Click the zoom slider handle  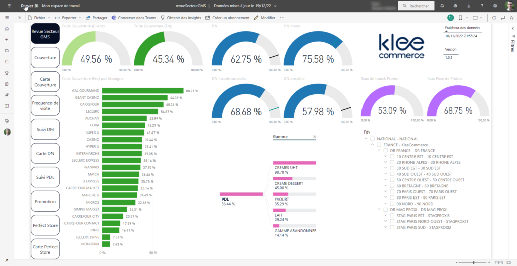point(474,262)
